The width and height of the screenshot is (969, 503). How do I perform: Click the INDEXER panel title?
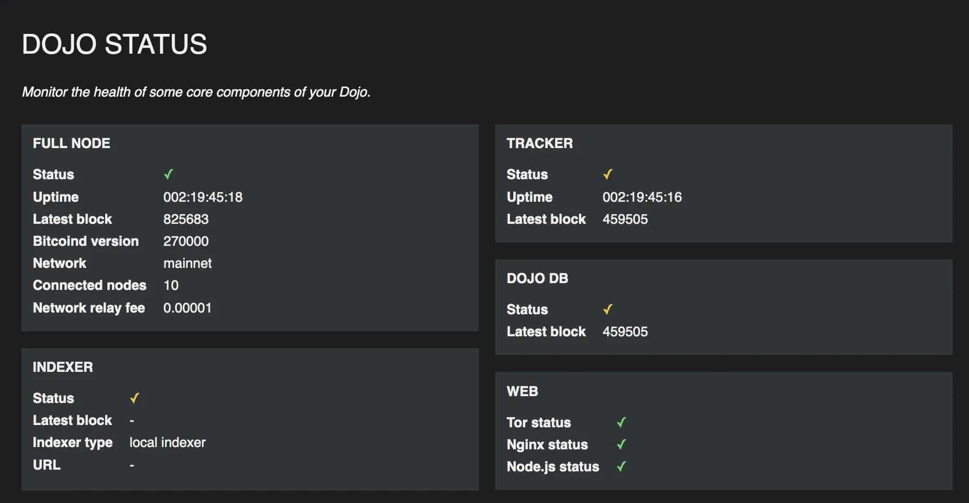[63, 367]
